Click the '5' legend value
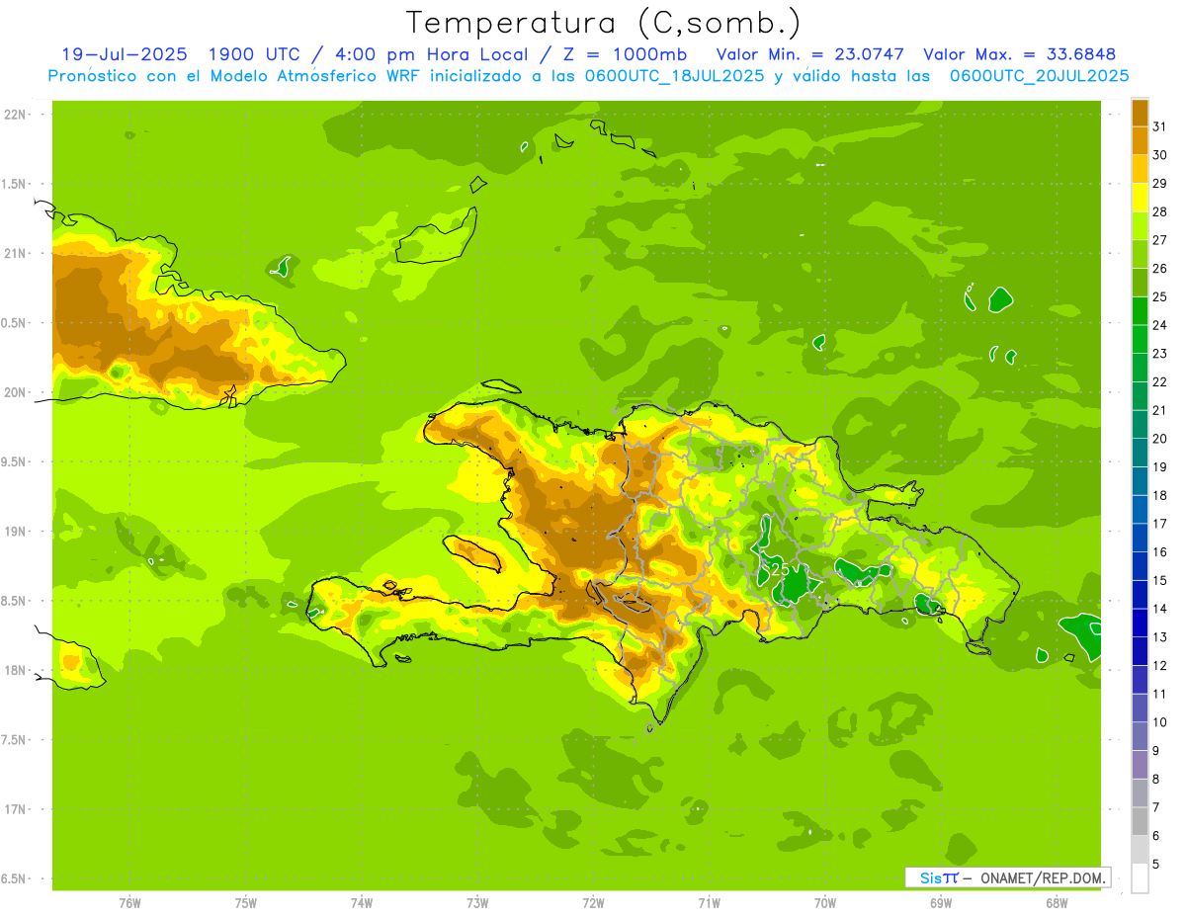This screenshot has width=1186, height=916. (x=1155, y=864)
